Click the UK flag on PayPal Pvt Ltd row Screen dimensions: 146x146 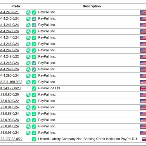point(143,88)
